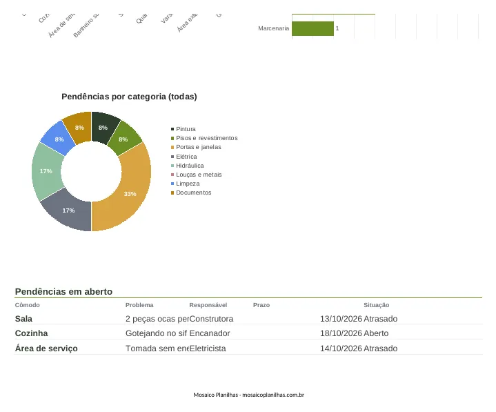Screen dimensions: 496x412
Task: Select the blue Limpeza 8% slice
Action: tap(59, 137)
